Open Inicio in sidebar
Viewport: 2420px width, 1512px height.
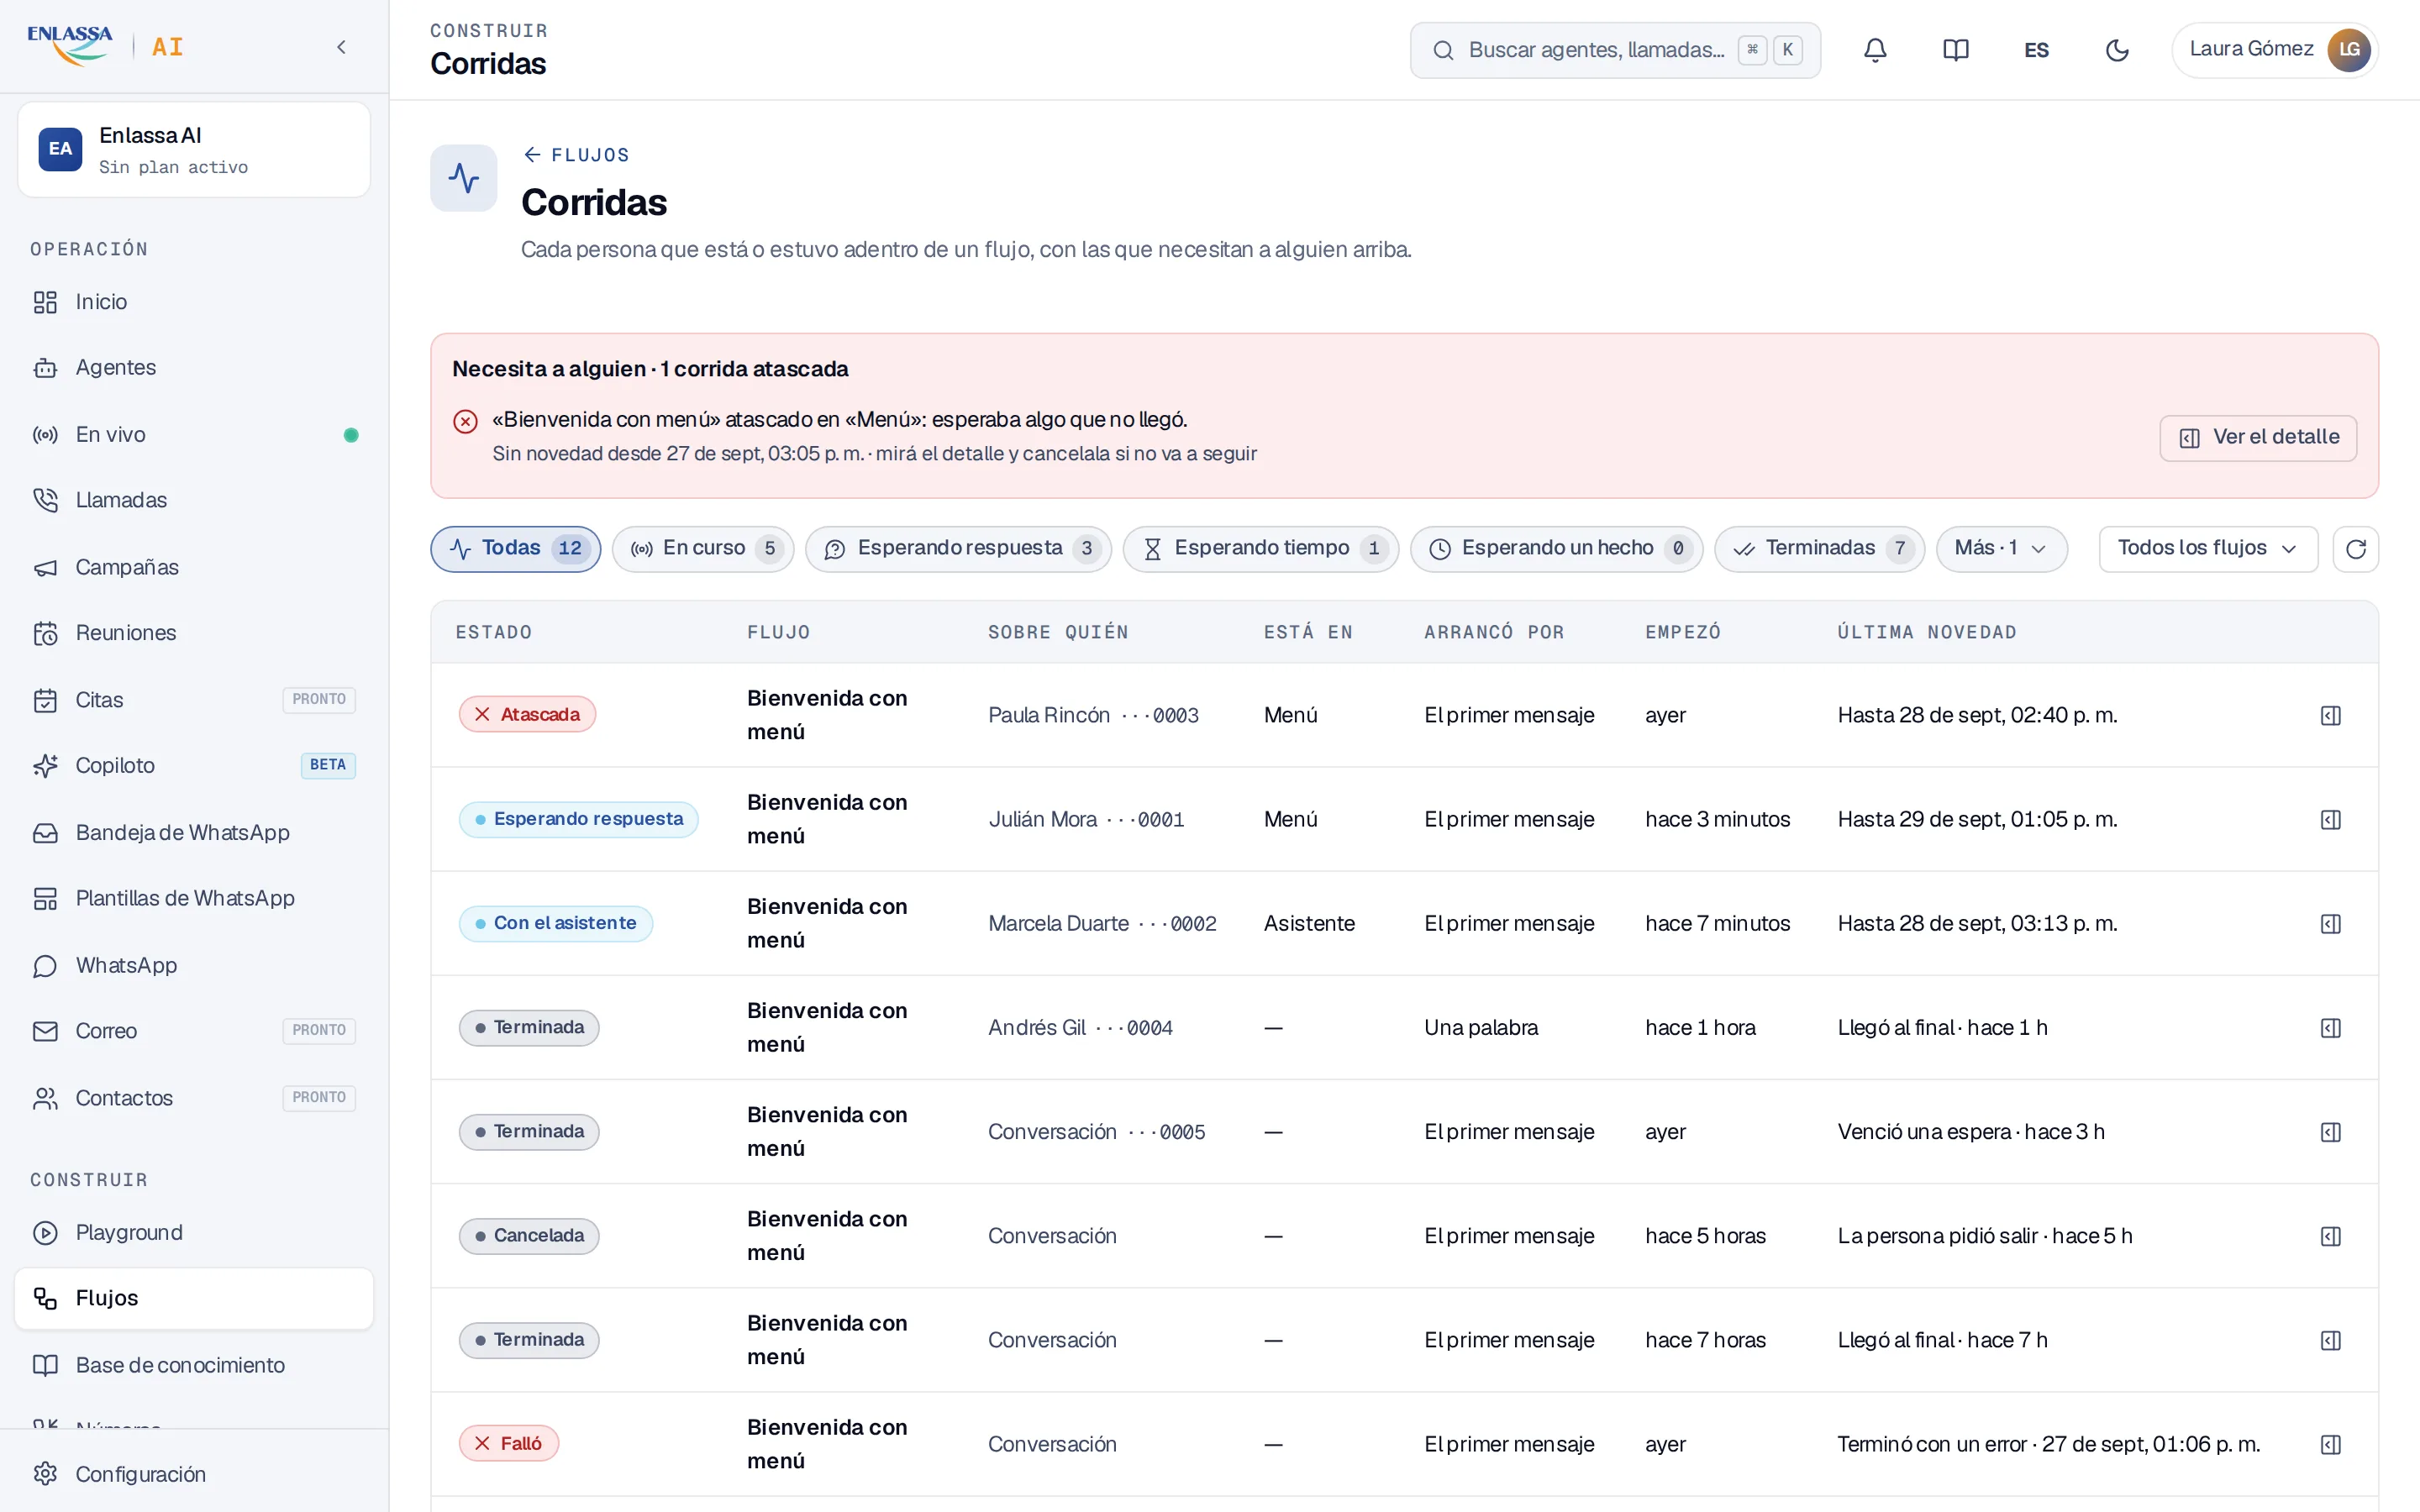(x=194, y=302)
